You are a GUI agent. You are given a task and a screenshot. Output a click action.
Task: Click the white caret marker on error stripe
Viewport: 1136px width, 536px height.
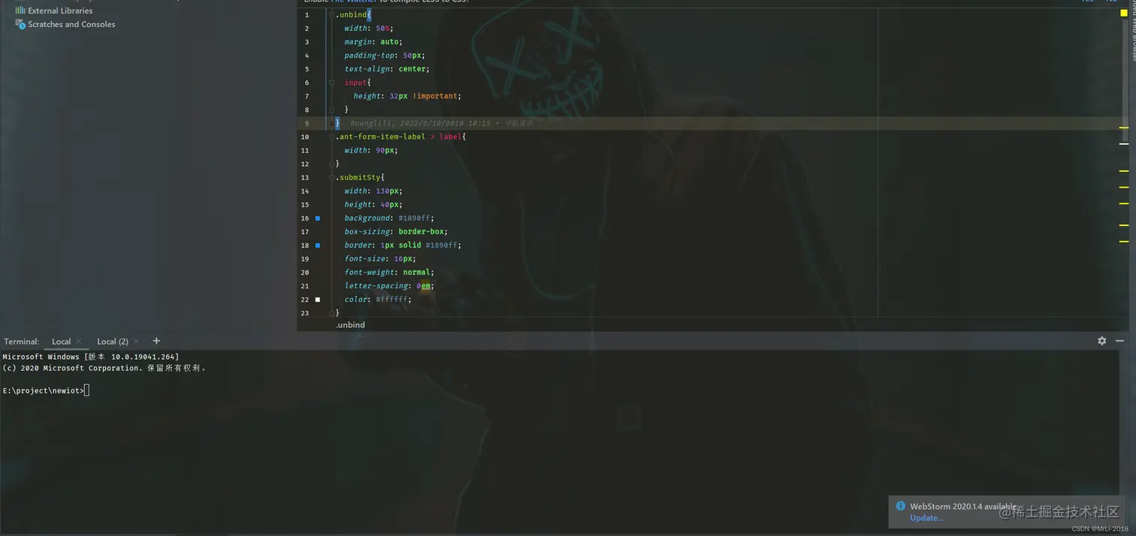coord(1124,143)
